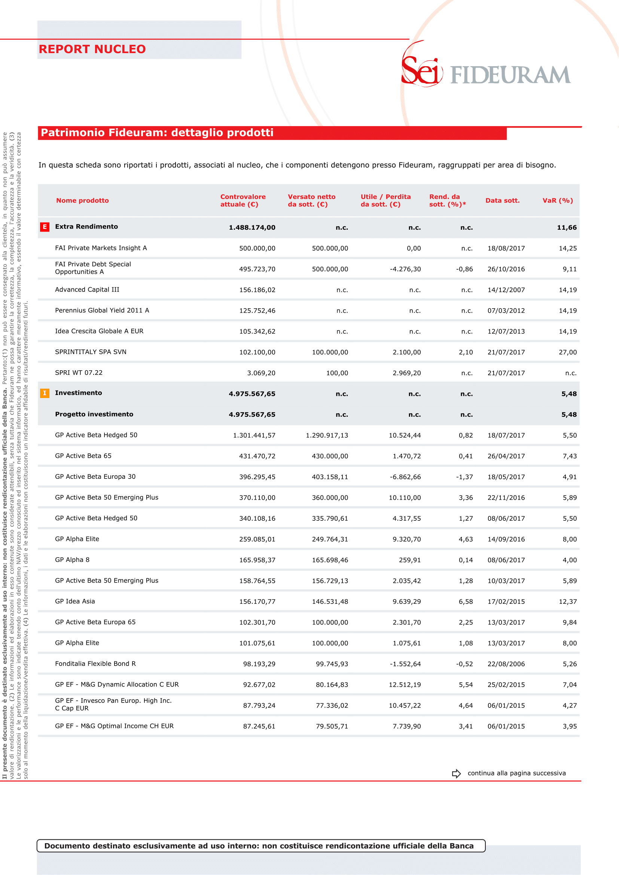
Task: Select GP EF - Invesco Pan Europ. High Inc.
Action: click(114, 704)
